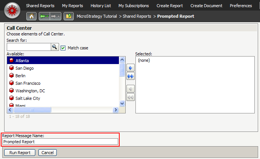Open the Back history dropdown arrow
Viewport: 260px width, 159px height.
[x=47, y=16]
